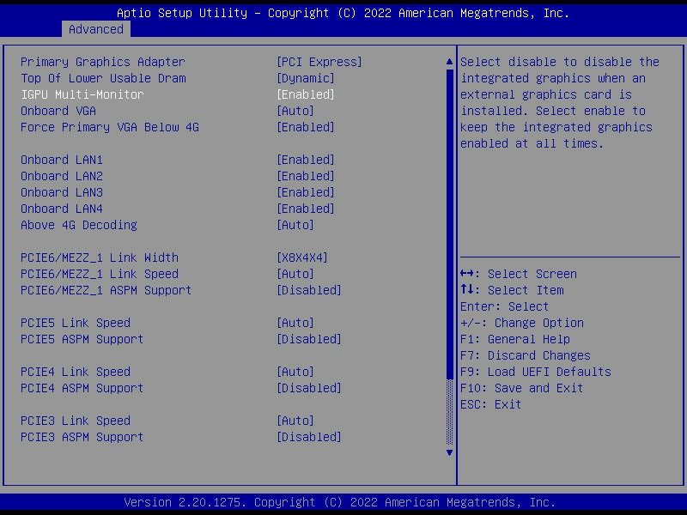Highlight the PCIE4 Link Speed label
The width and height of the screenshot is (687, 515).
point(76,372)
